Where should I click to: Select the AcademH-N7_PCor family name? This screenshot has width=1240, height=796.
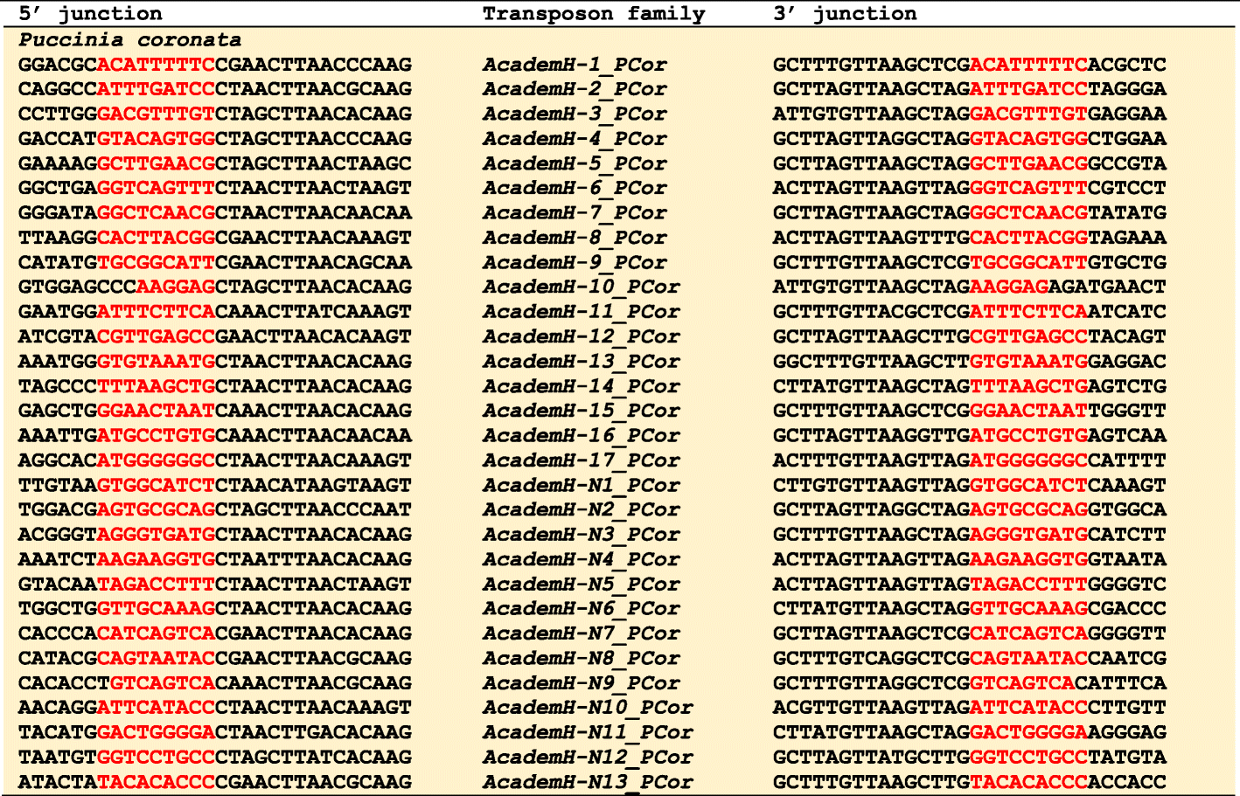pyautogui.click(x=582, y=633)
